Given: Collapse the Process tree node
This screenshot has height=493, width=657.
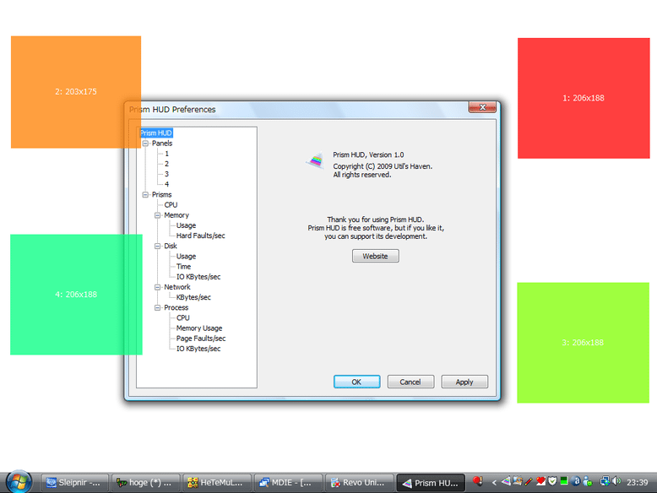Looking at the screenshot, I should point(158,307).
